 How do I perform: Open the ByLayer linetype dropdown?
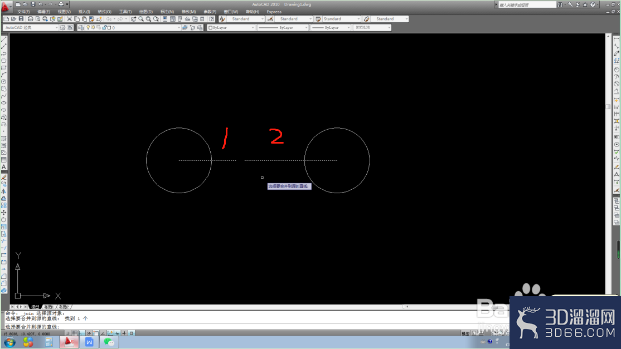click(x=283, y=28)
